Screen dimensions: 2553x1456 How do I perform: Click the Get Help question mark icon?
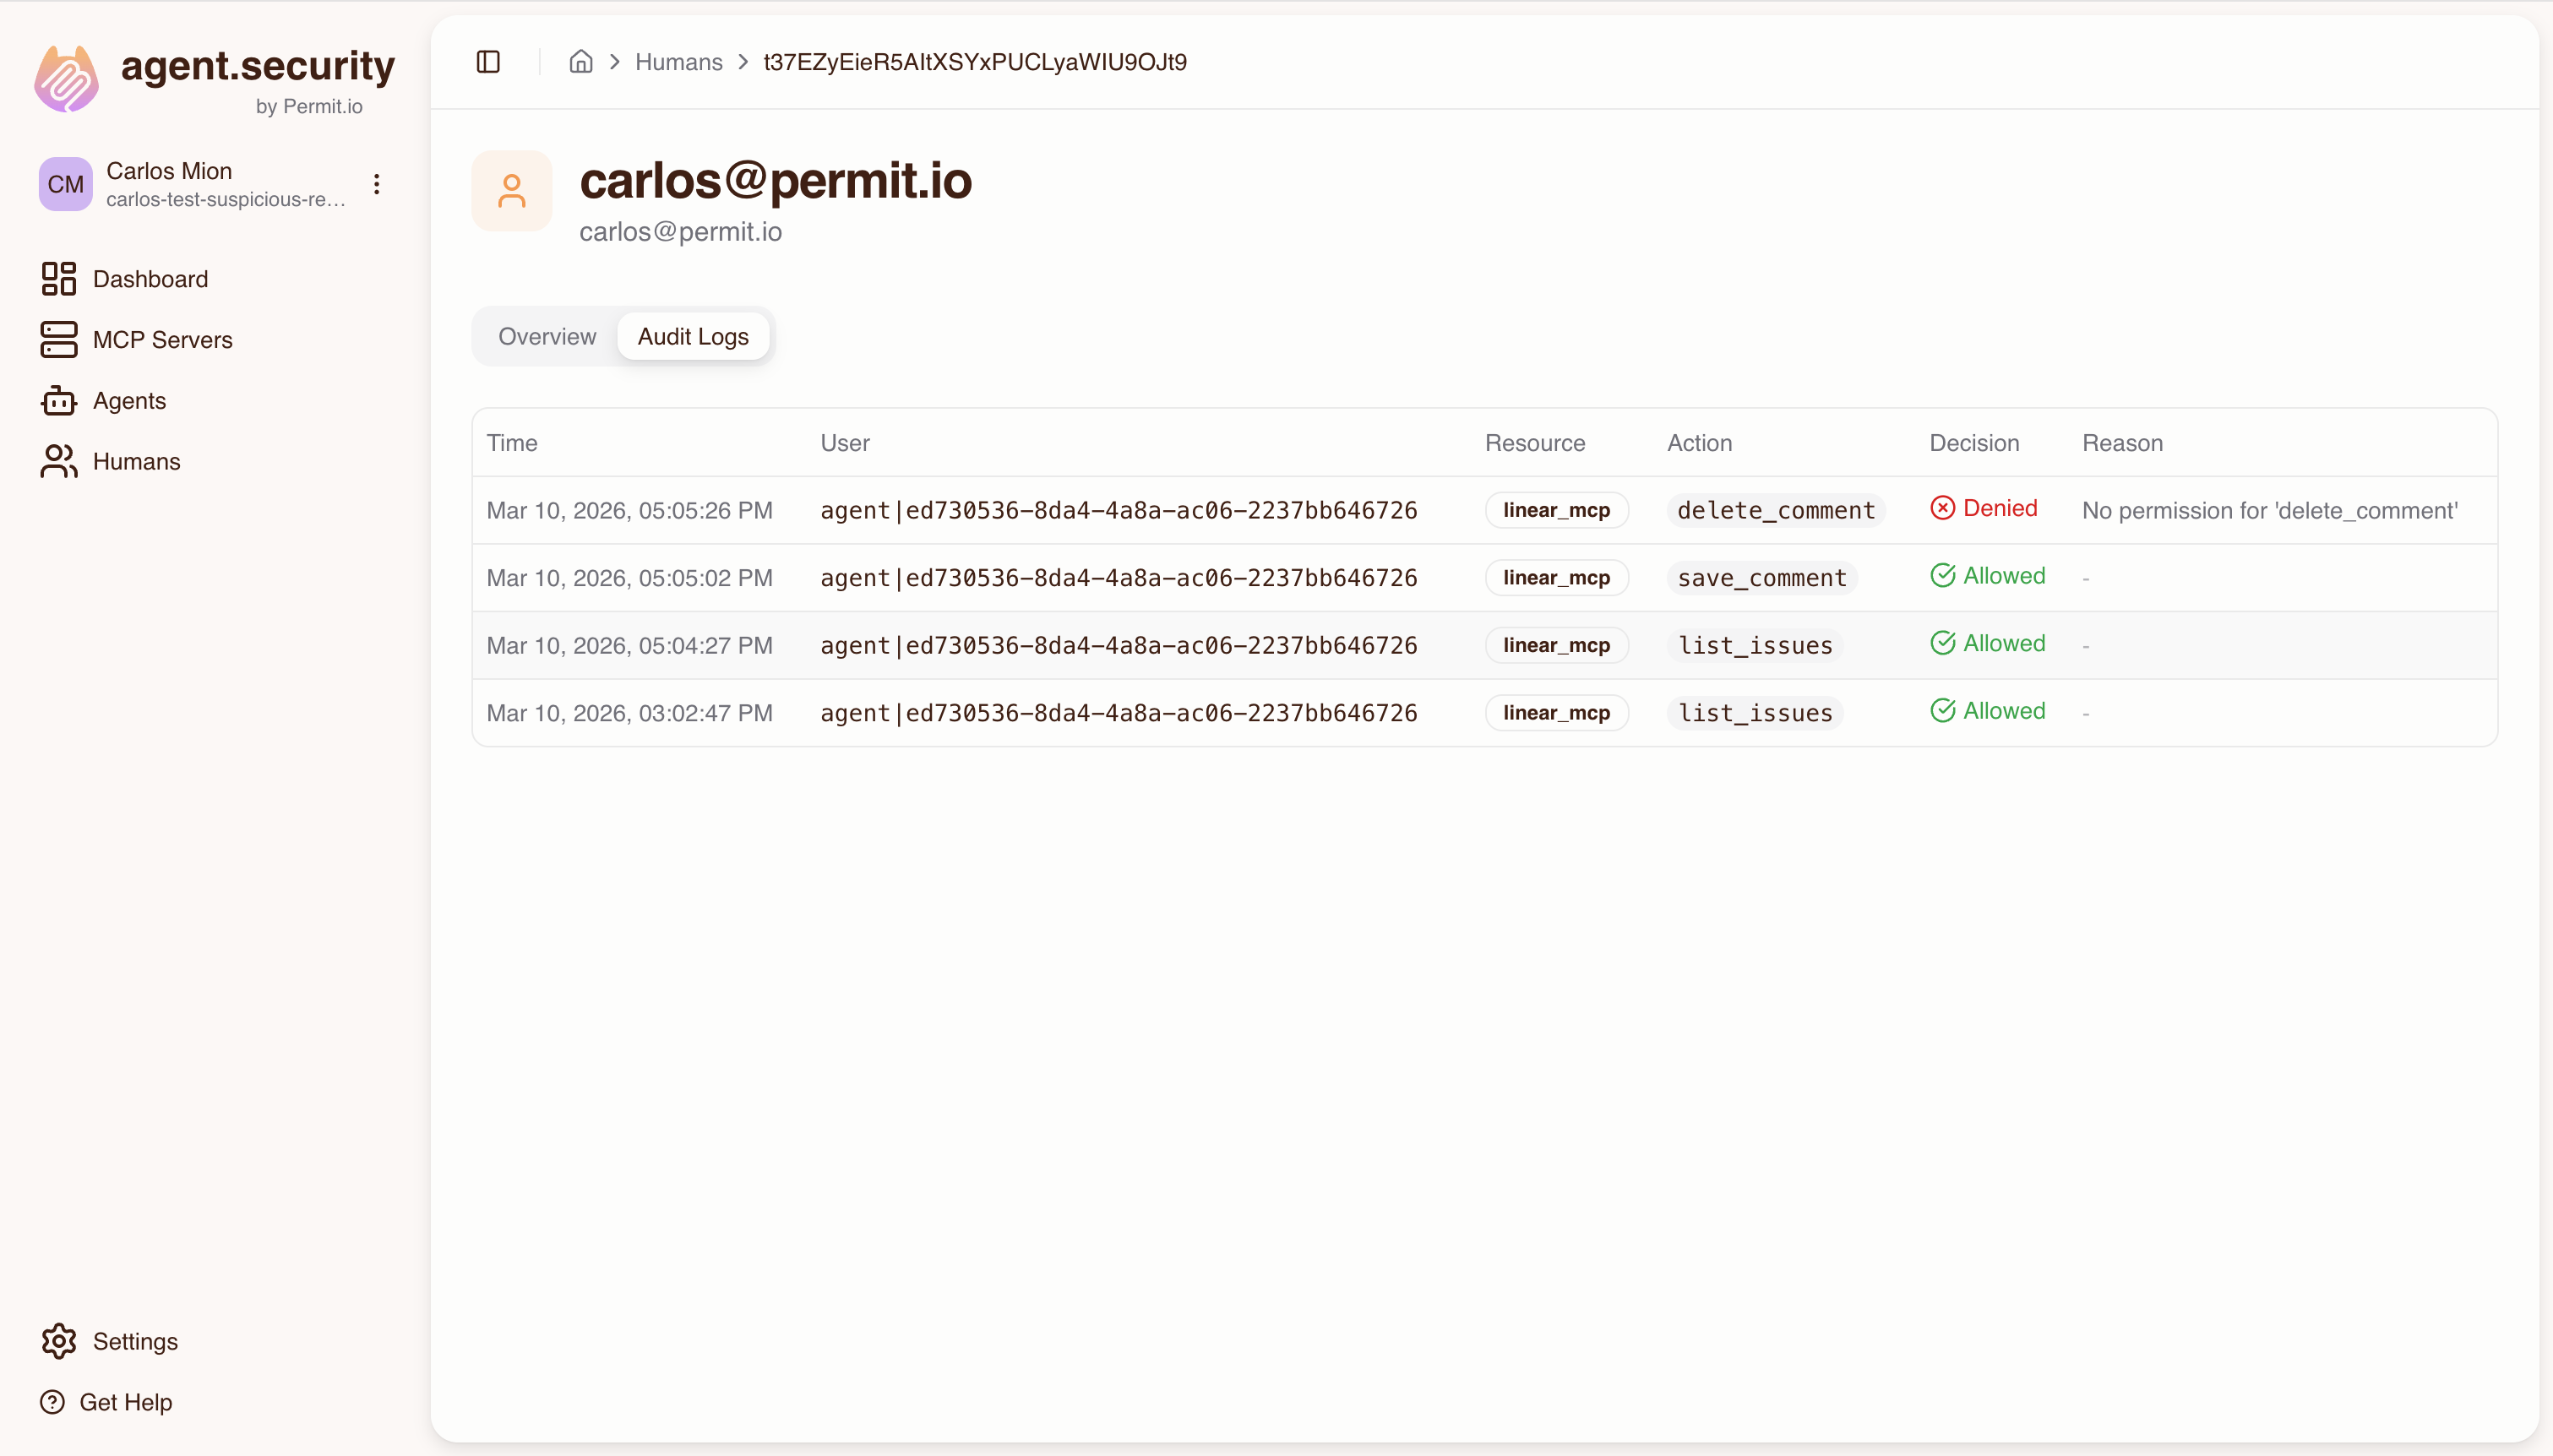[x=53, y=1402]
